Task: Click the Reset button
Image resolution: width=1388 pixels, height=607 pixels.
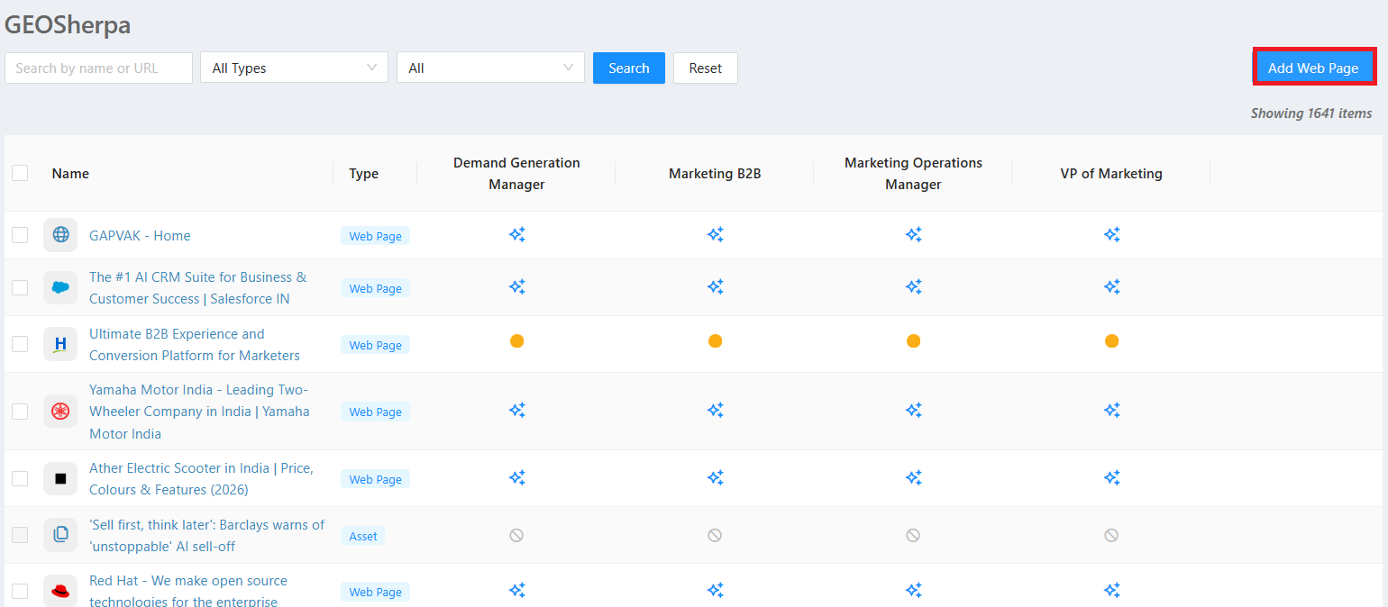Action: pos(706,68)
